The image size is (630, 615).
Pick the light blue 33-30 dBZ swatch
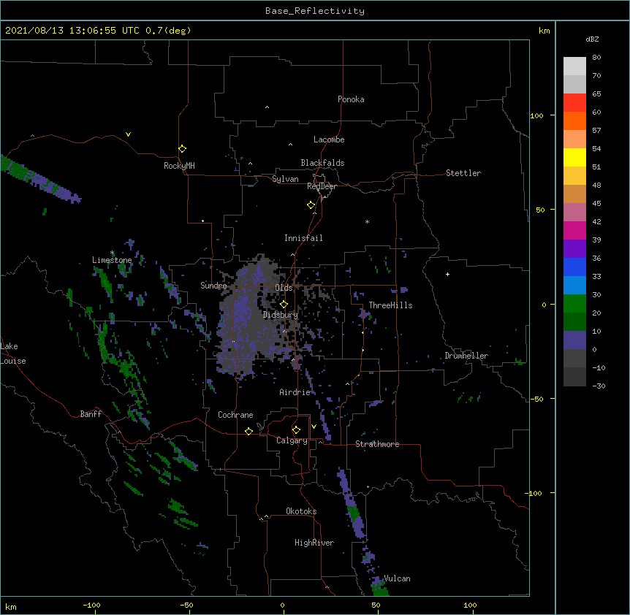tap(574, 286)
